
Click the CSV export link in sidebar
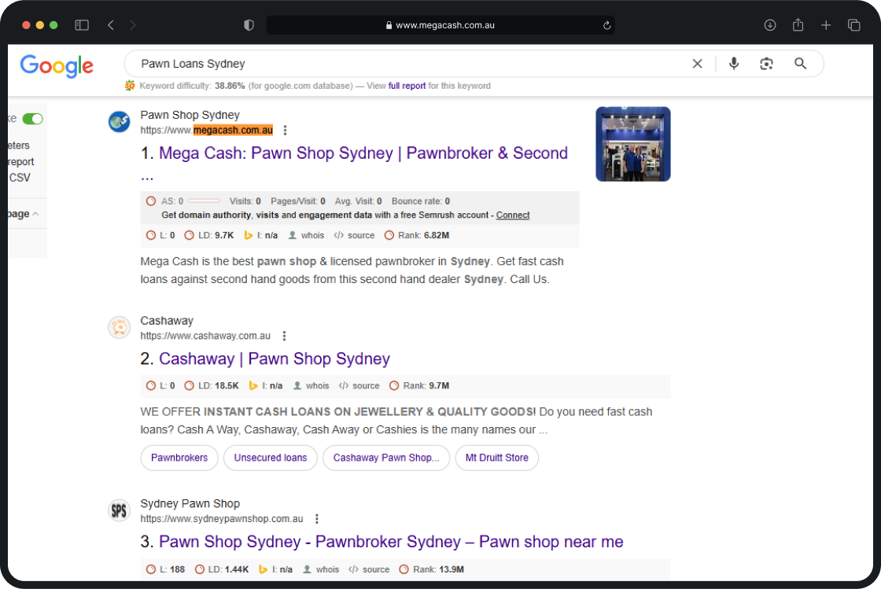point(20,178)
